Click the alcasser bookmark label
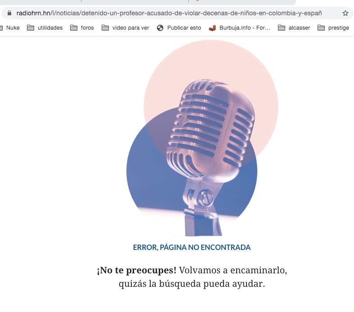 (299, 28)
